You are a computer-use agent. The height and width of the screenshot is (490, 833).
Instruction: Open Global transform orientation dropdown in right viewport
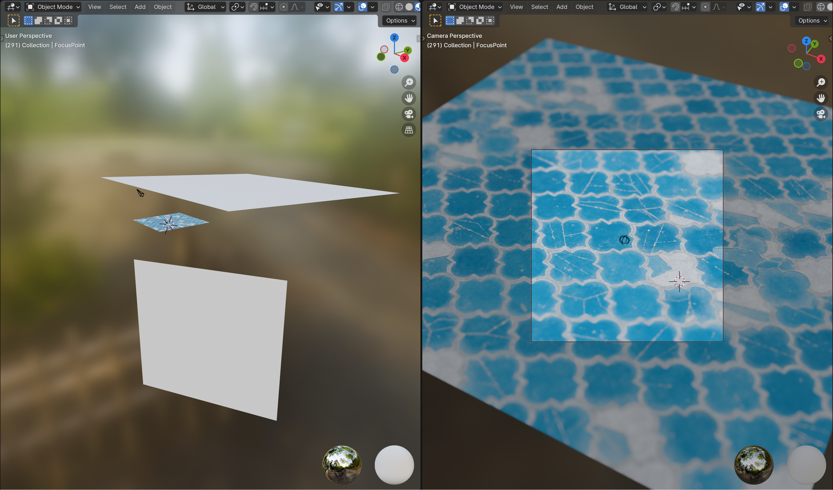pos(627,7)
